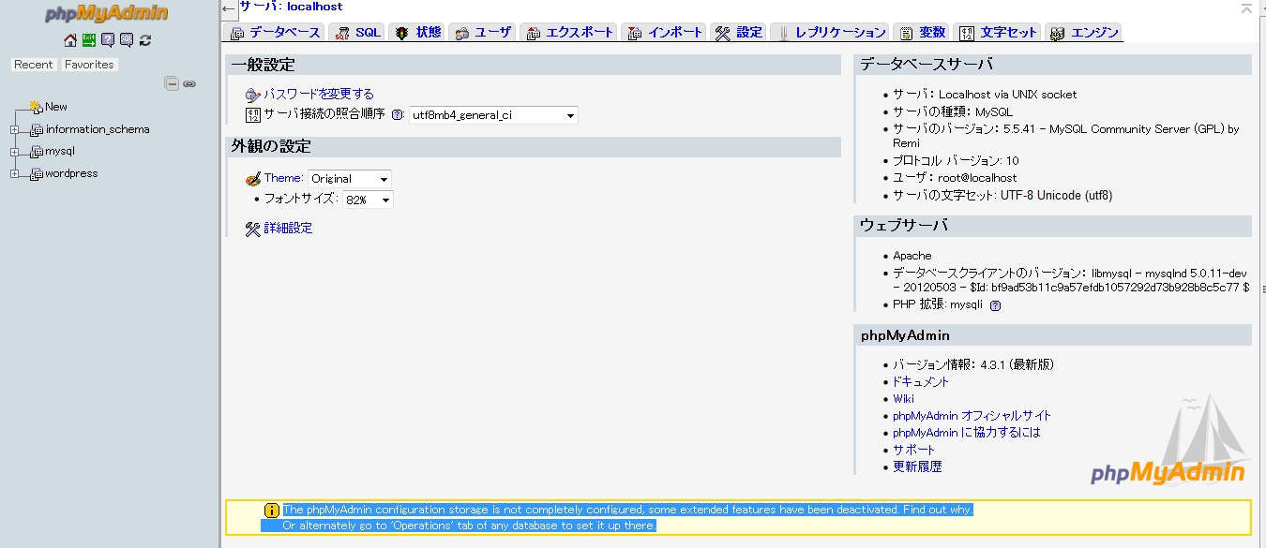The width and height of the screenshot is (1266, 548).
Task: Open phpMyAdmin documentation question-mark icon
Action: tap(108, 40)
